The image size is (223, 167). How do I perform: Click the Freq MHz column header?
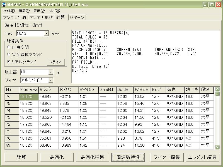[x=29, y=90]
